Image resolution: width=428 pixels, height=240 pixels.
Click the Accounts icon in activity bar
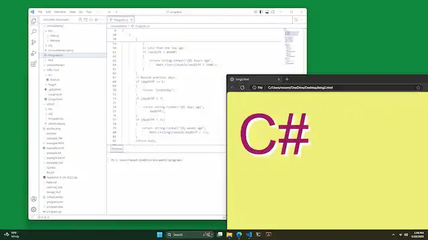coord(33,199)
